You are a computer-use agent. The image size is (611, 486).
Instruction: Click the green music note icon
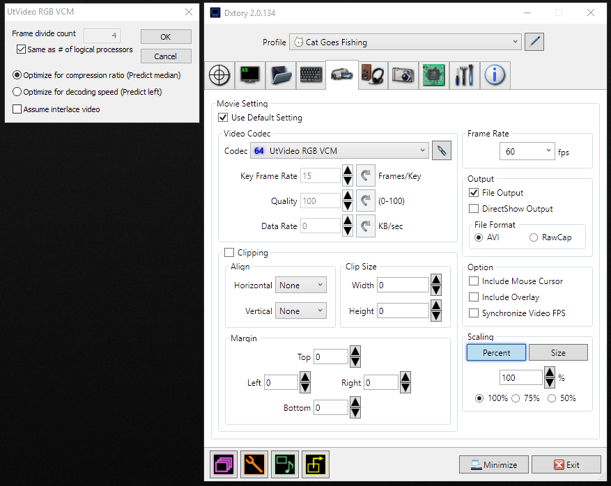click(x=285, y=464)
